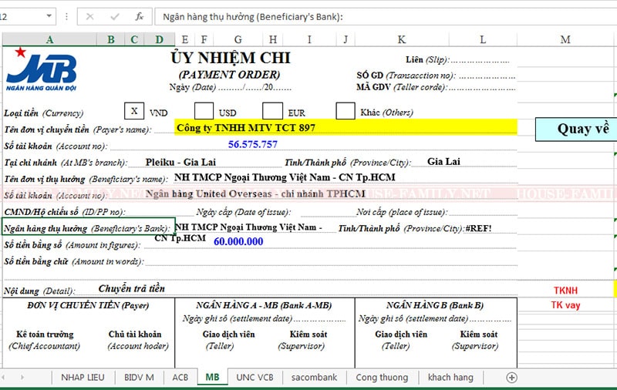Click 'CMND/Hộ chiếu số (ID/PP no)' label
Screen dimensions: 617x390
65,212
